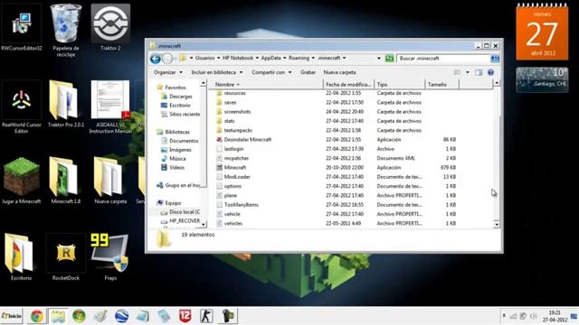This screenshot has width=579, height=325.
Task: Select Disco local (C:) in the sidebar
Action: click(x=180, y=212)
